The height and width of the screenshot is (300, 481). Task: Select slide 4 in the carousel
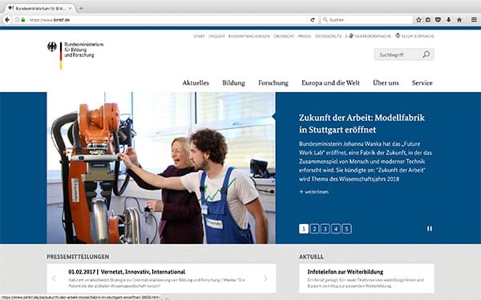coord(336,229)
